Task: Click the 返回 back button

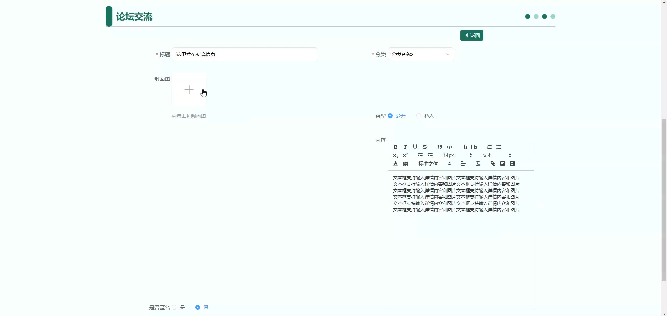Action: click(471, 35)
